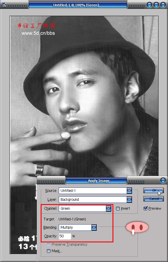Click the www.5d.cn/bbs watermark text

pos(38,33)
